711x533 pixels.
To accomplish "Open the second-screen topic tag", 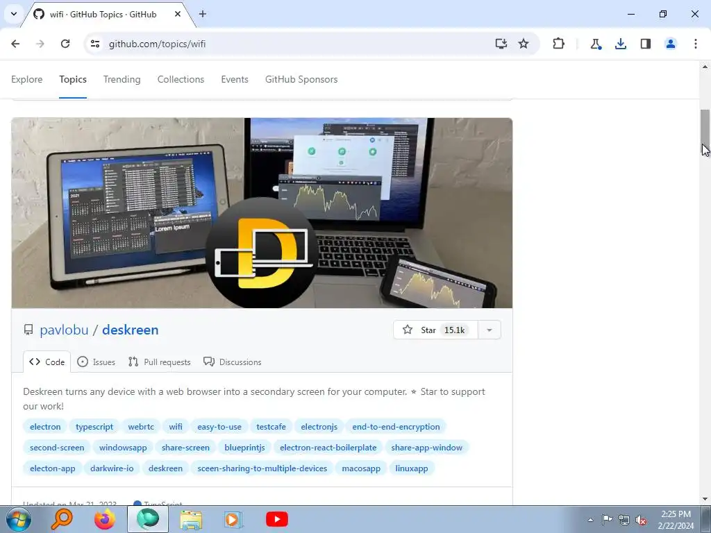I will tap(57, 448).
